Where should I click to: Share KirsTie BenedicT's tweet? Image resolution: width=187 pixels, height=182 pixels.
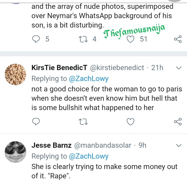(x=178, y=121)
